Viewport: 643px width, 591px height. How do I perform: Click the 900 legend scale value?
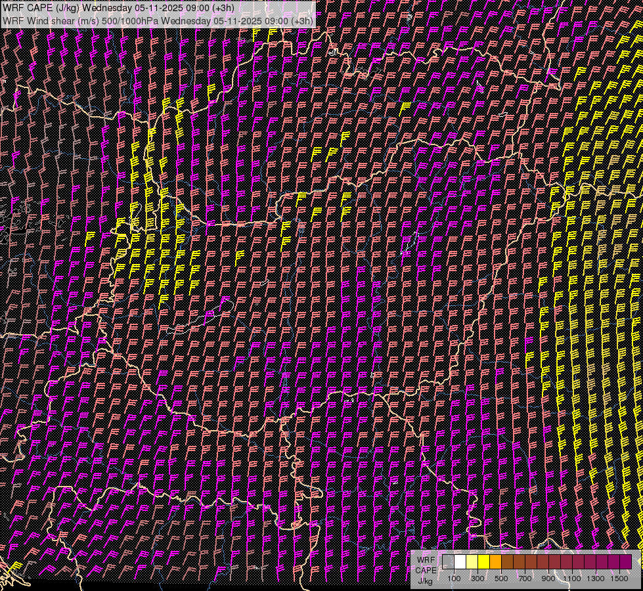(x=548, y=579)
